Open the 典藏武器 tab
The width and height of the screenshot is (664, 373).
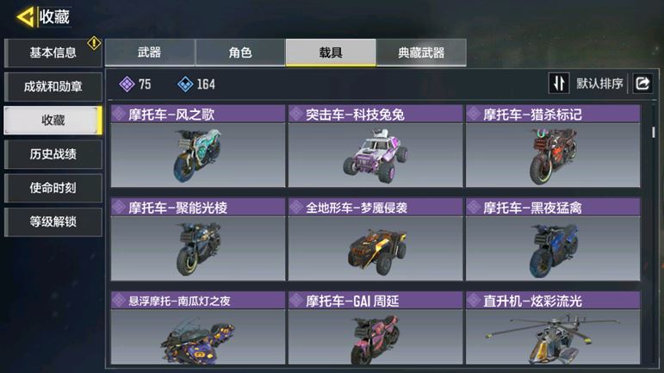(x=421, y=53)
